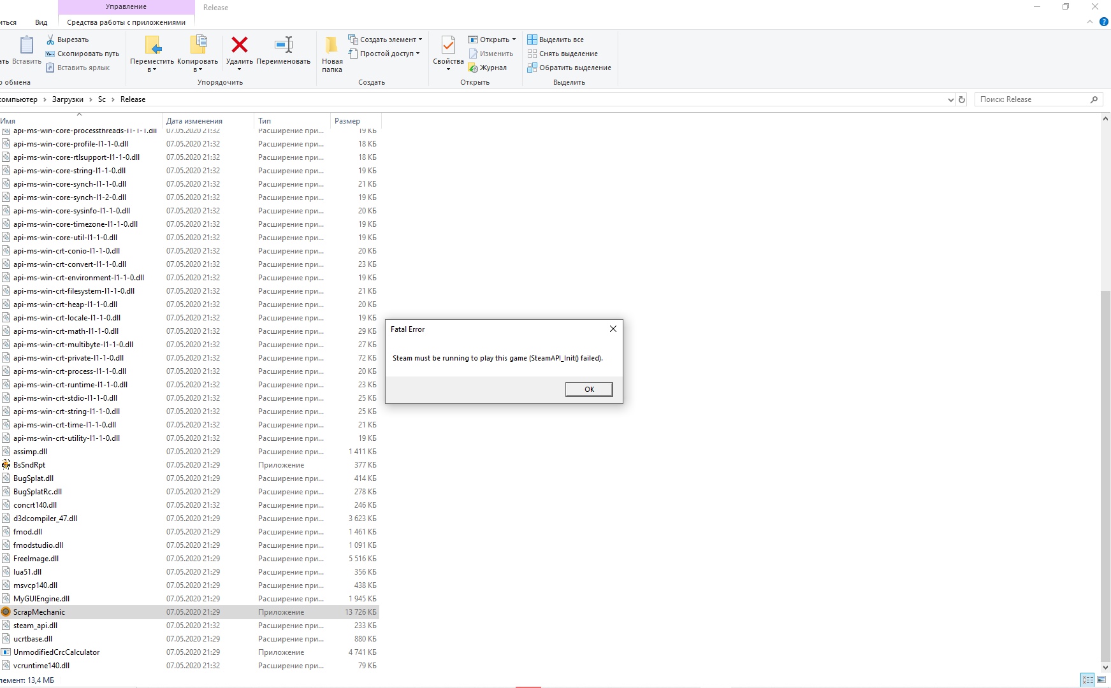Select the UnmodifiedCrcCalculator application
This screenshot has width=1111, height=688.
[x=189, y=652]
